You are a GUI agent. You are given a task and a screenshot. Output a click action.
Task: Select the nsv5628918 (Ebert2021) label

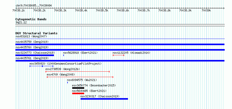[x=80, y=53]
